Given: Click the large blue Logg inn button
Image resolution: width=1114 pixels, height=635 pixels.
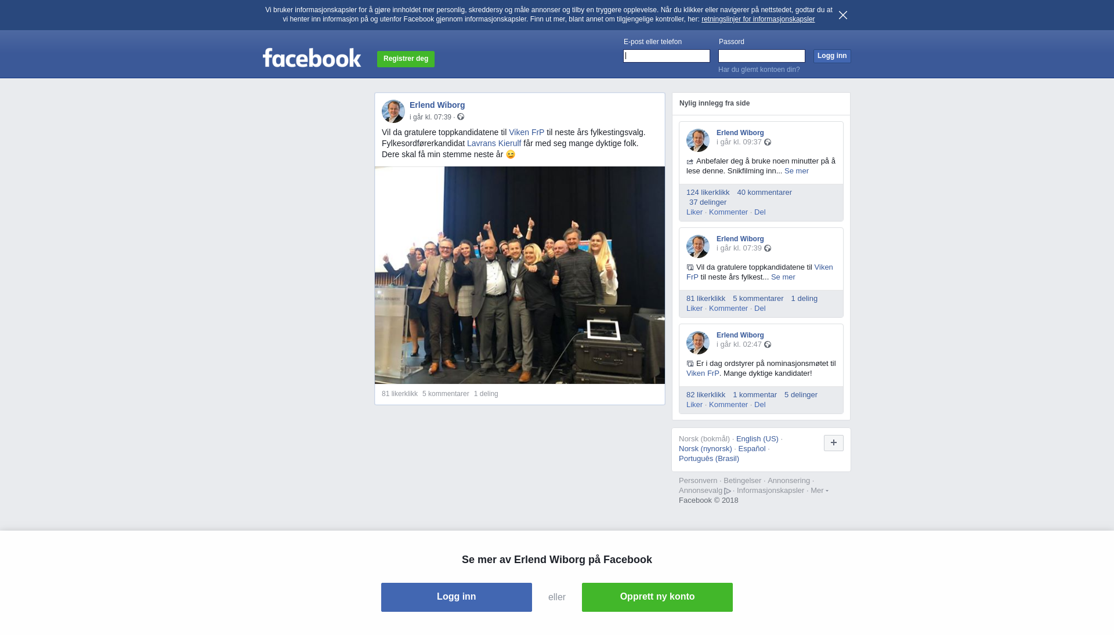Looking at the screenshot, I should point(457,597).
